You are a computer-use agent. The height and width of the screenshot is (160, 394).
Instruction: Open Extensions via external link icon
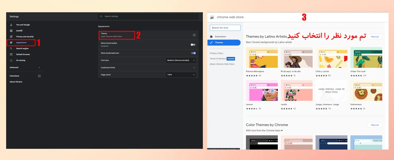[39, 76]
